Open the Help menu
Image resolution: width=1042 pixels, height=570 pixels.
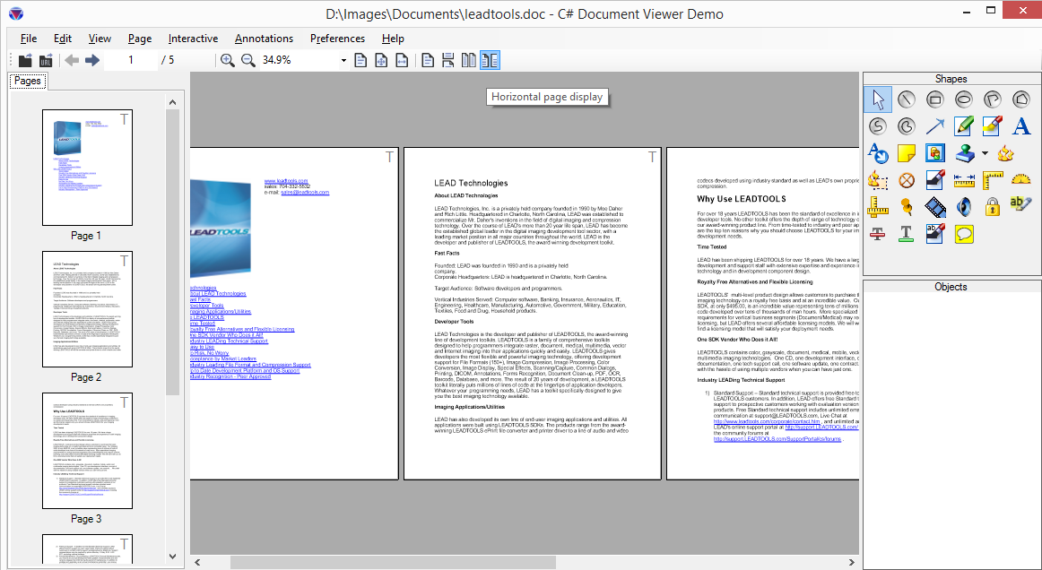(x=393, y=39)
